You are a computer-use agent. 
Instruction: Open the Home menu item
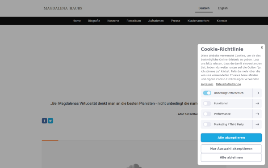[76, 21]
